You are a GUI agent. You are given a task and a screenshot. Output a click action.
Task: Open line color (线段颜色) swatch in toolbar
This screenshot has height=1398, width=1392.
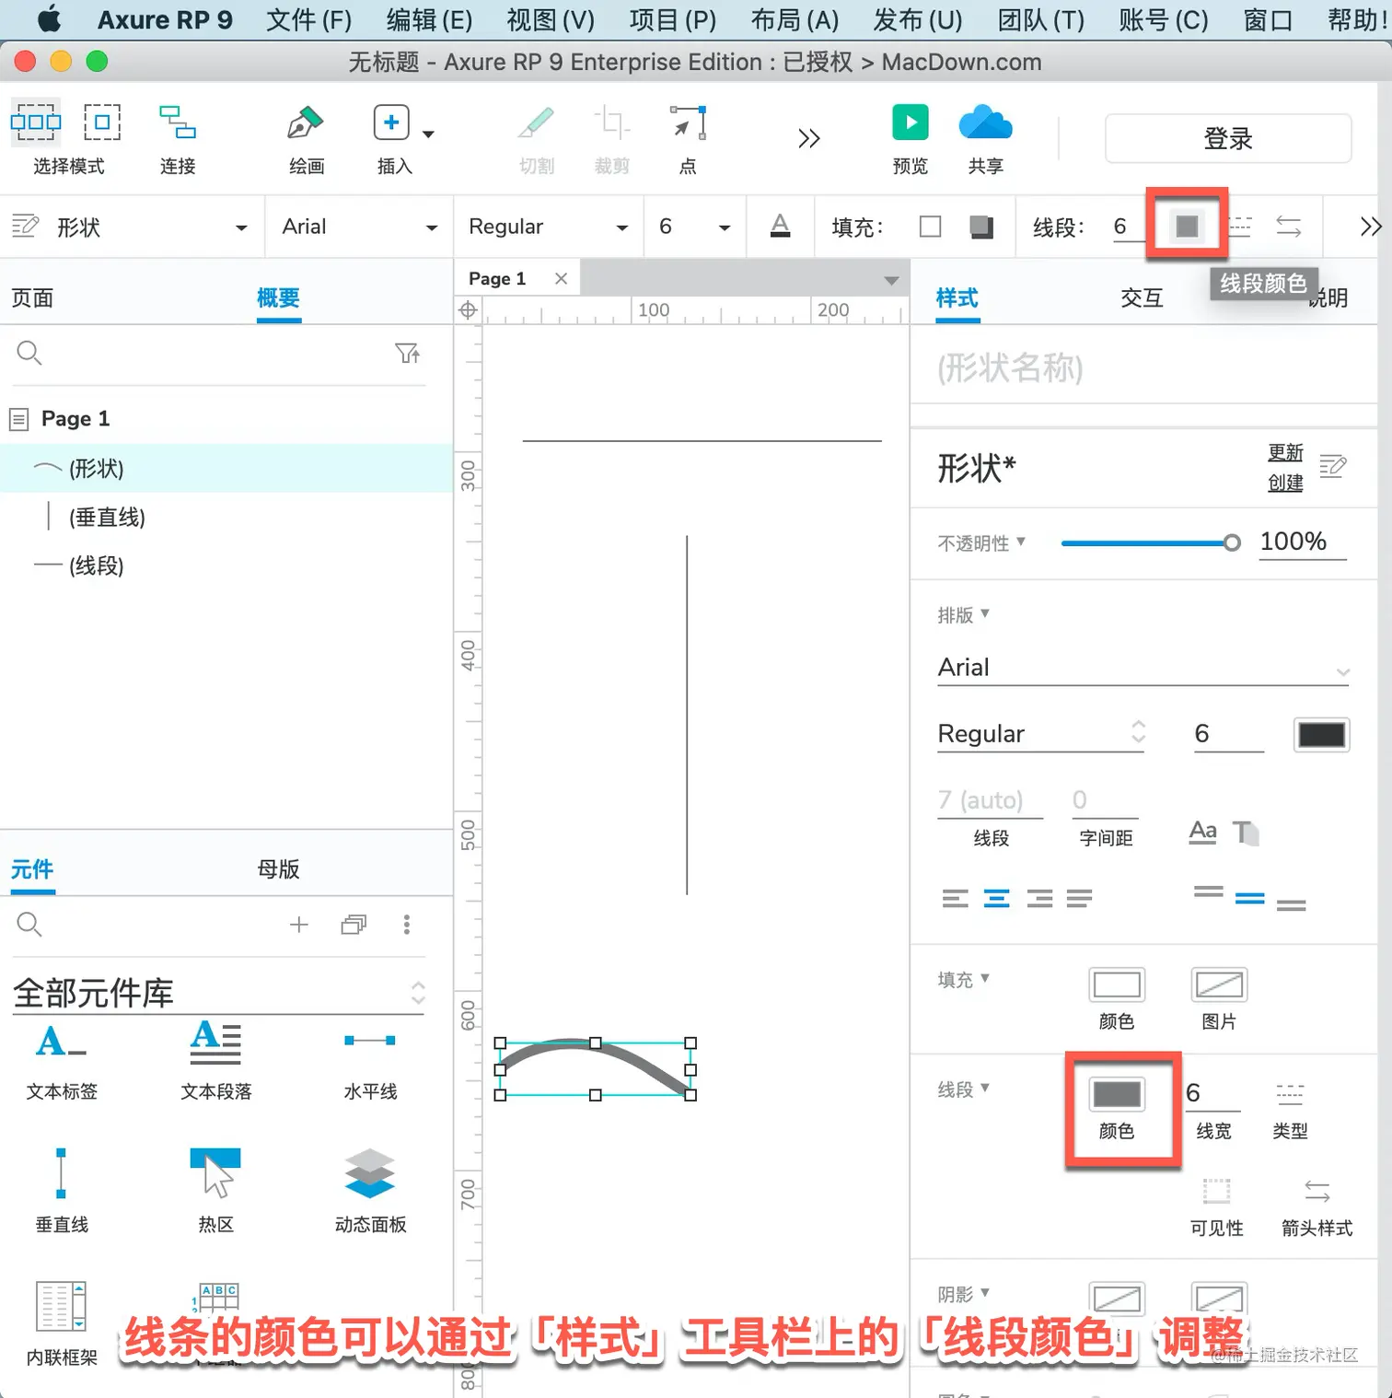(x=1187, y=226)
